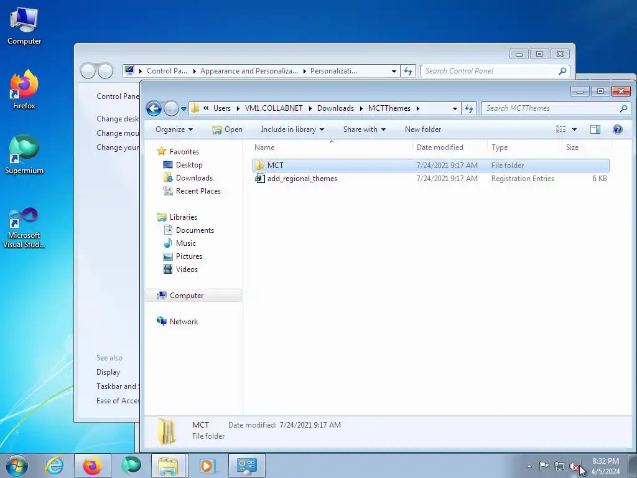Expand Include in library dropdown
The height and width of the screenshot is (478, 637).
[292, 129]
